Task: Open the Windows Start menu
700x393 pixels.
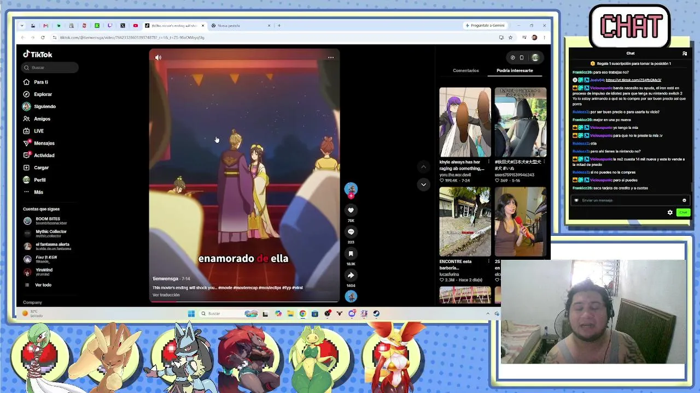Action: point(191,314)
